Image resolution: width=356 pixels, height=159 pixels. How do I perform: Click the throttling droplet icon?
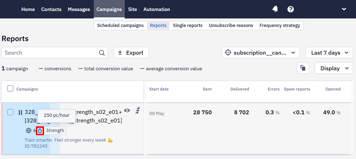40,130
